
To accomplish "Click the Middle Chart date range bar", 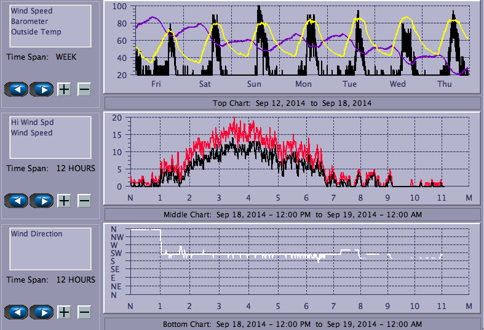I will click(x=292, y=214).
